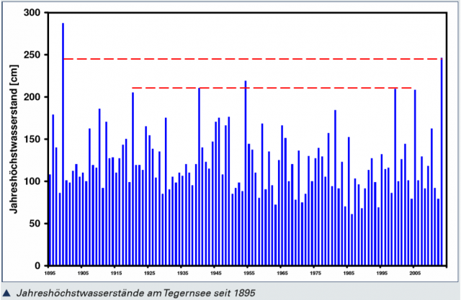Click the triangle icon before the caption
Image resolution: width=461 pixels, height=300 pixels.
[6, 293]
